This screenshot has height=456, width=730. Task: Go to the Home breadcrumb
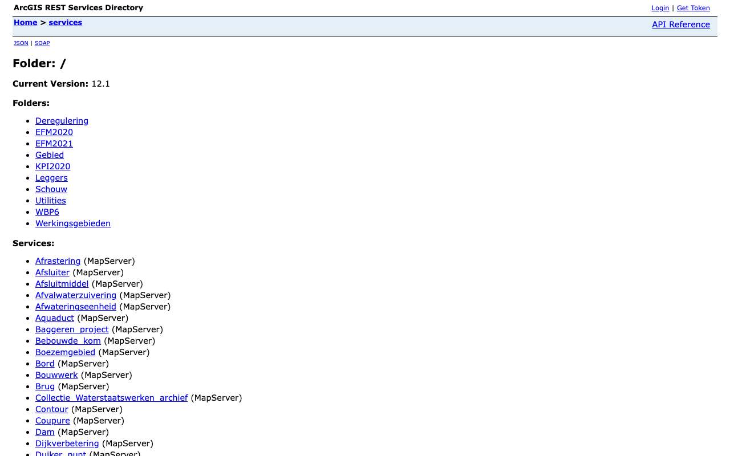tap(26, 23)
